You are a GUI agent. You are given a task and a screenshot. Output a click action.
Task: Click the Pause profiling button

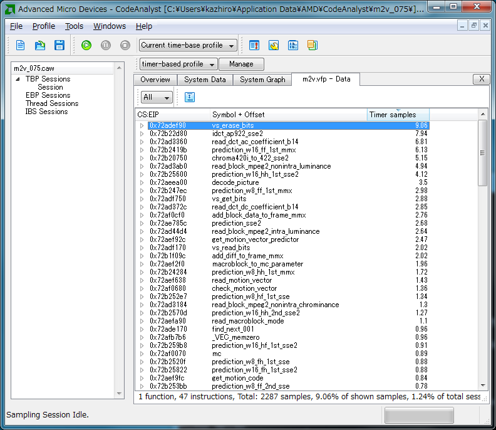click(106, 45)
